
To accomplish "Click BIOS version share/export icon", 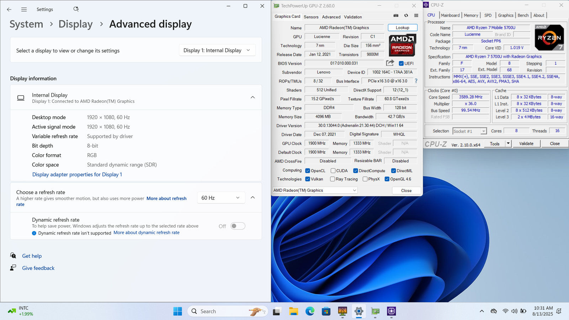I will [x=390, y=63].
